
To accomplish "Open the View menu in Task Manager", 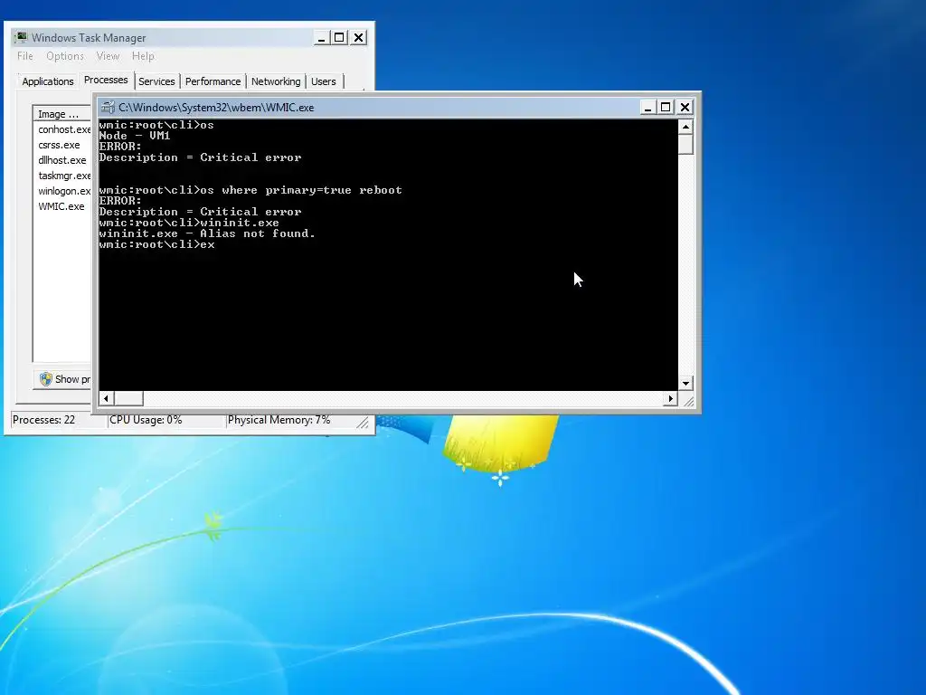I will pos(108,56).
